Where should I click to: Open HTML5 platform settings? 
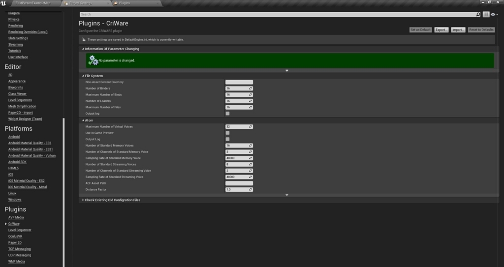tap(13, 168)
